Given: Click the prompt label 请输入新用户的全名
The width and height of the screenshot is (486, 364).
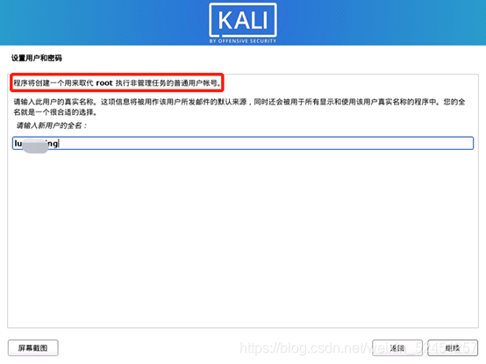Looking at the screenshot, I should [x=52, y=125].
